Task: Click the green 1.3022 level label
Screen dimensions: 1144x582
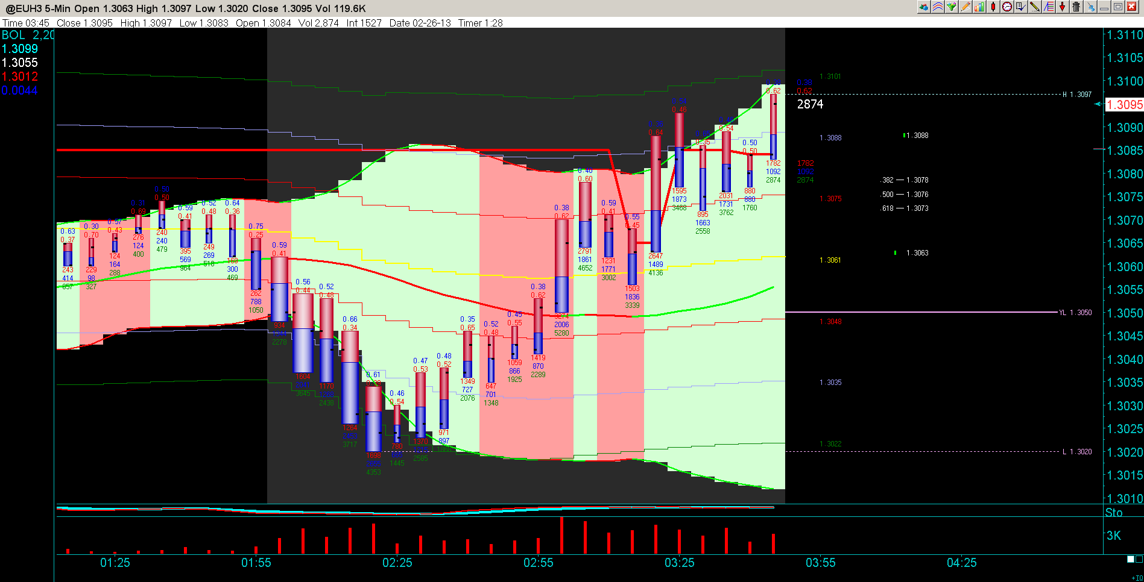Action: [x=830, y=444]
